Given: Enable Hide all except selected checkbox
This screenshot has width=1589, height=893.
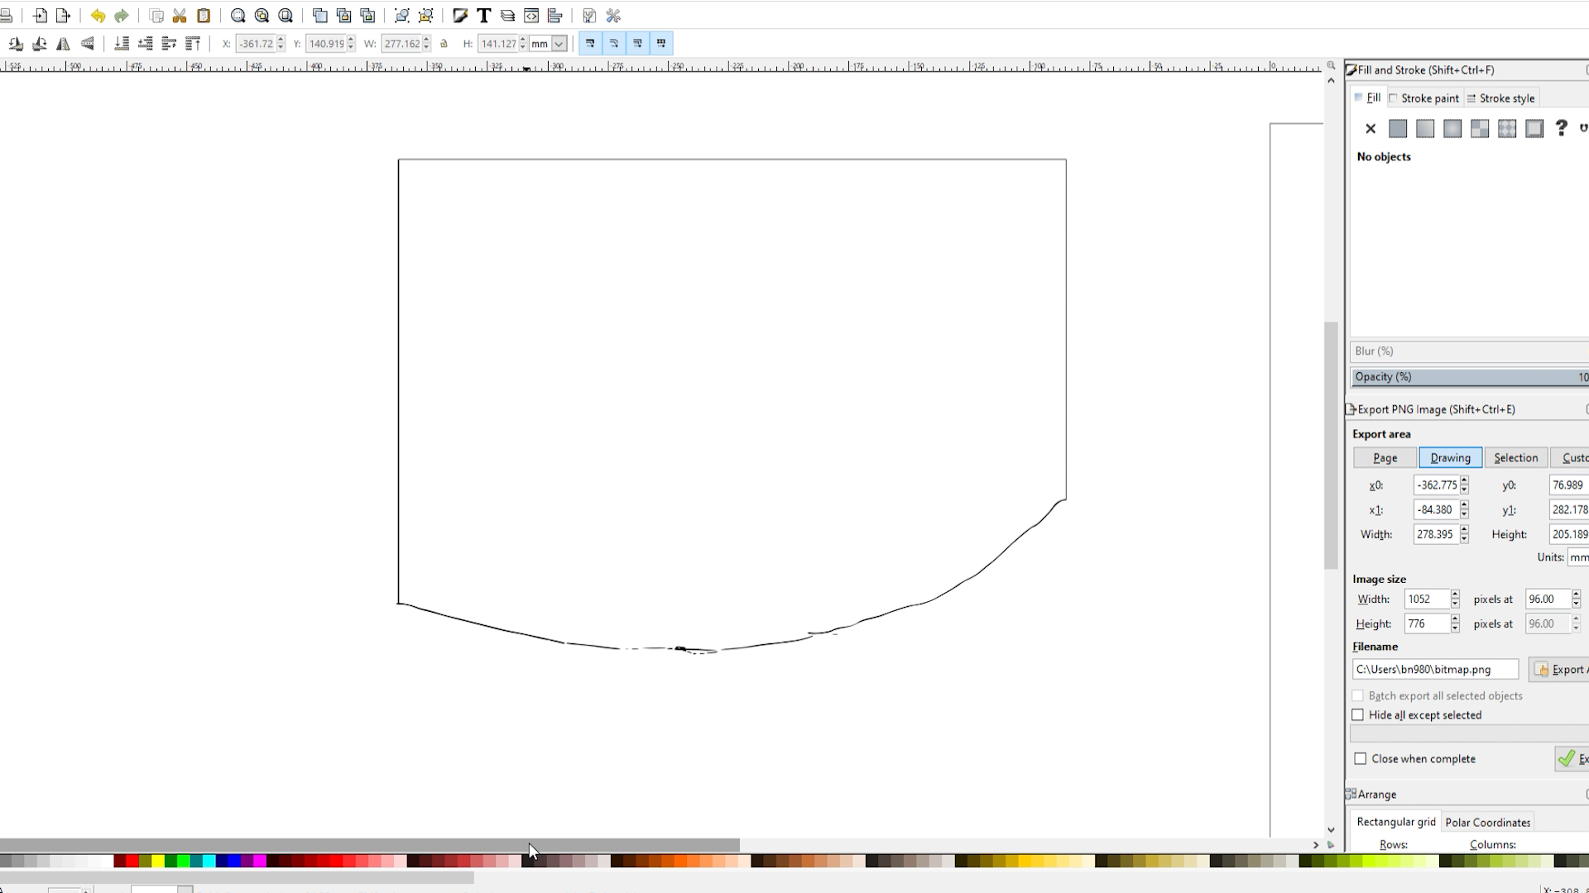Looking at the screenshot, I should 1358,715.
